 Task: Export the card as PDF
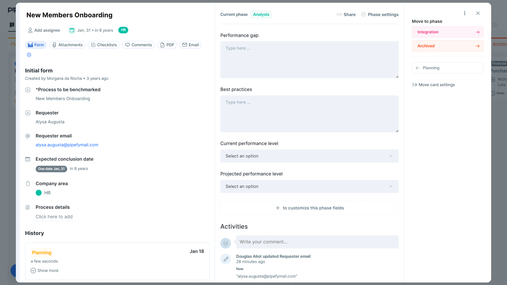click(x=167, y=45)
